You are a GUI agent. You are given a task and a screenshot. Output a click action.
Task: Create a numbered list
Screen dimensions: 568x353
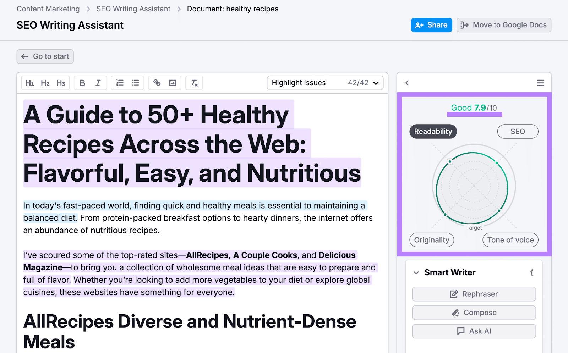(x=120, y=83)
